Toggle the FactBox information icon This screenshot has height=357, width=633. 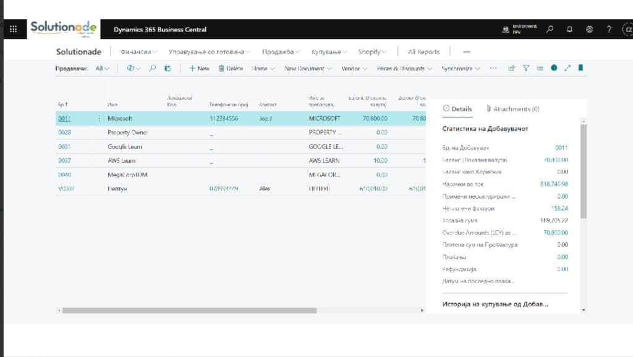pyautogui.click(x=554, y=68)
